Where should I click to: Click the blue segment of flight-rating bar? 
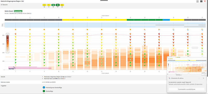(x=166, y=20)
